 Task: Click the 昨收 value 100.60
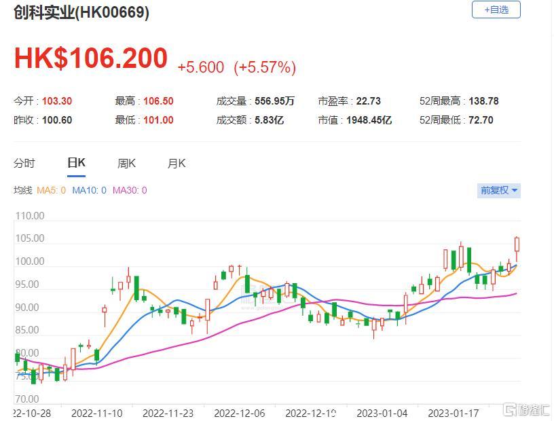[x=57, y=120]
